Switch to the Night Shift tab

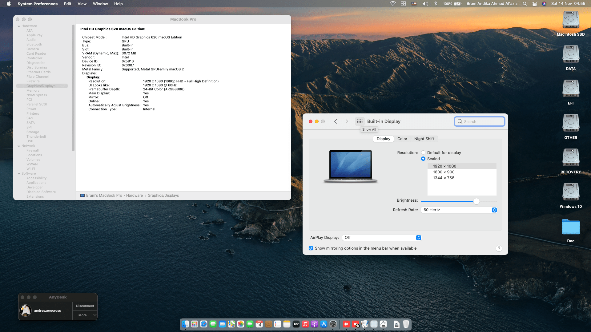coord(424,139)
